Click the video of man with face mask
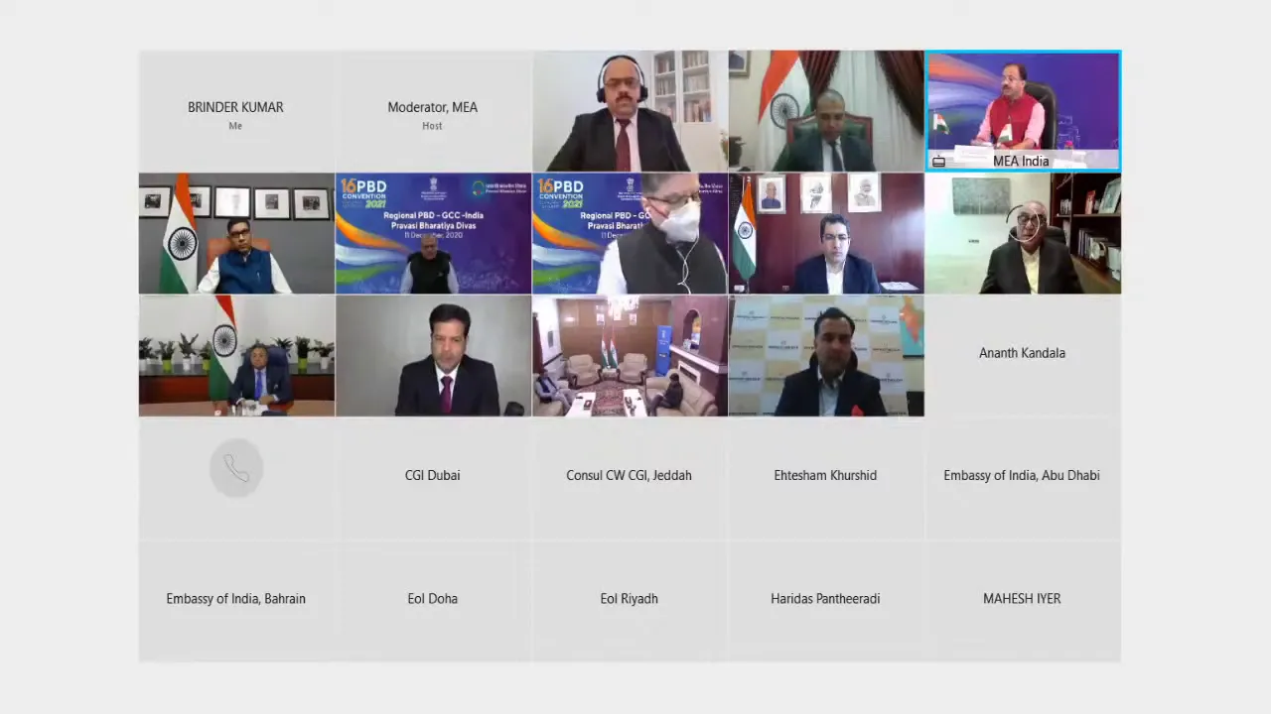The width and height of the screenshot is (1271, 714). tap(630, 233)
